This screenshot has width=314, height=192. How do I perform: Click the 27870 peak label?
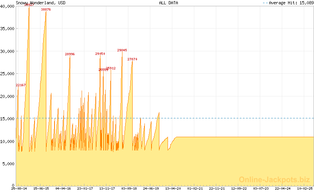point(132,59)
